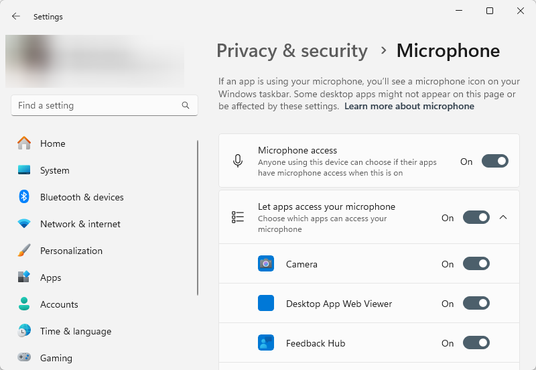Screen dimensions: 536x370
Task: Open Learn more about microphone link
Action: coord(409,107)
